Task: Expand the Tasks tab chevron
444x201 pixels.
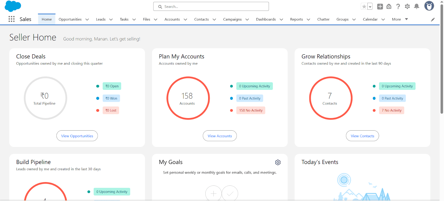Action: tap(134, 19)
